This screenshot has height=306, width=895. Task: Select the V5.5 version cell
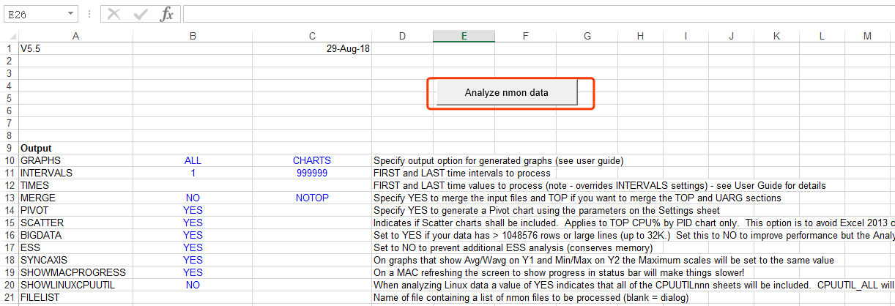point(76,49)
